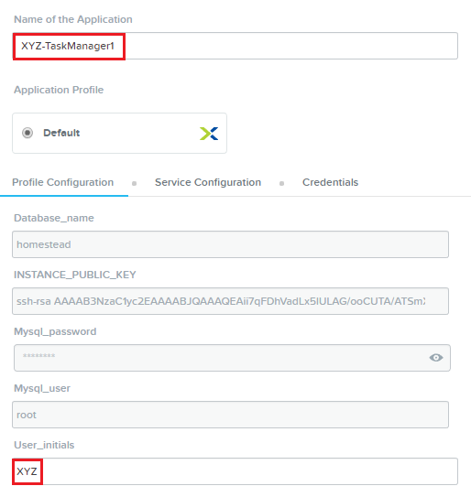Click the Nutanix X logo in Default profile
This screenshot has height=497, width=471.
coord(209,134)
